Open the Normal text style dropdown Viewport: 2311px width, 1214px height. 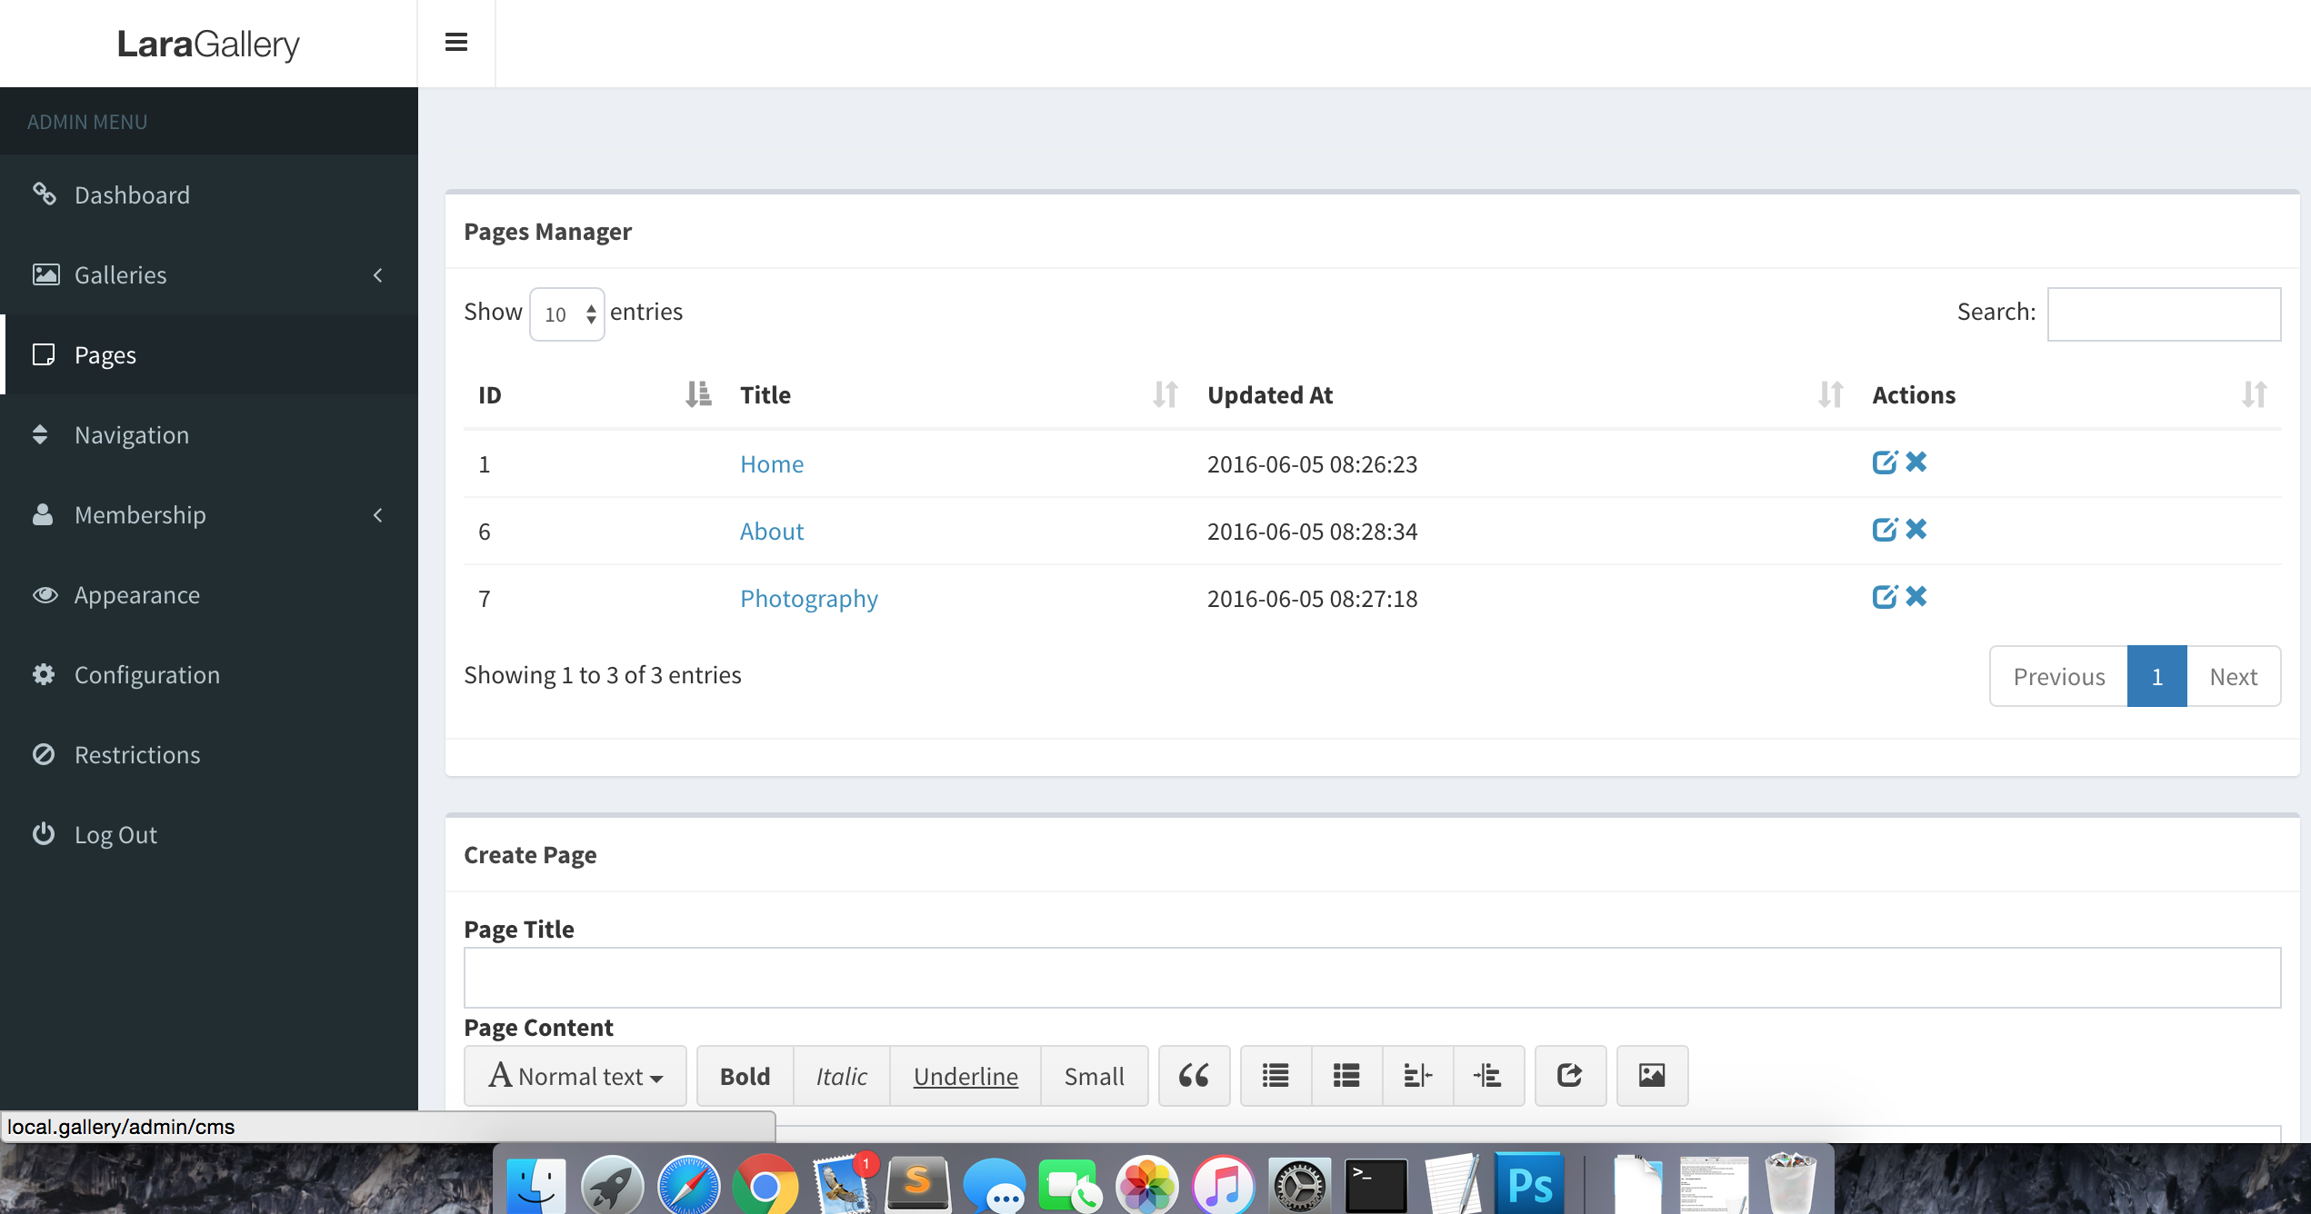(x=575, y=1076)
